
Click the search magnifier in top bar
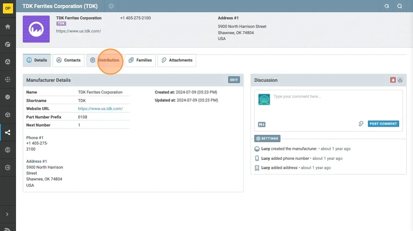pos(400,6)
